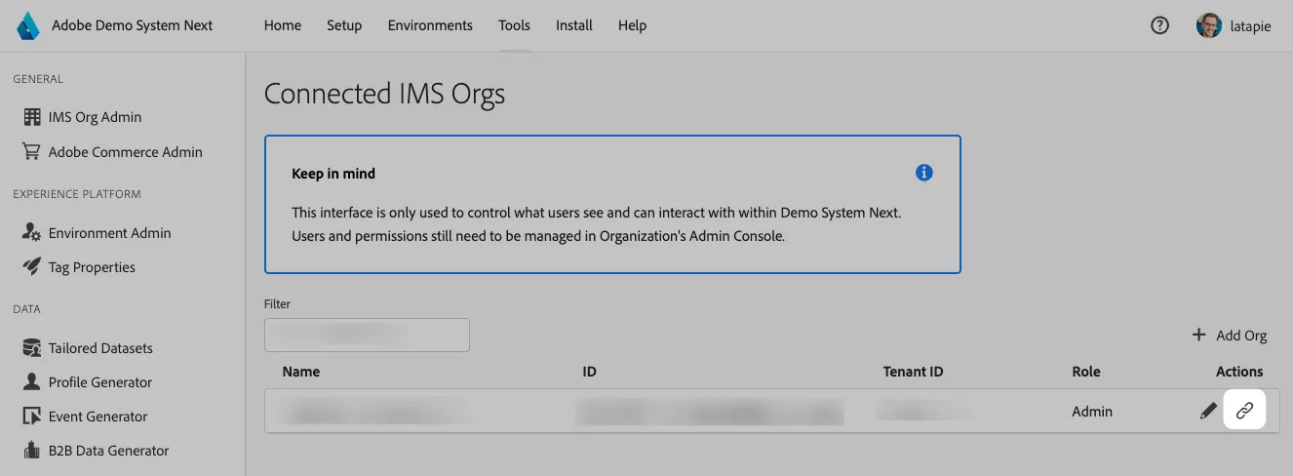Viewport: 1293px width, 476px height.
Task: Click the EXPERIENCE PLATFORM section label
Action: (x=77, y=194)
